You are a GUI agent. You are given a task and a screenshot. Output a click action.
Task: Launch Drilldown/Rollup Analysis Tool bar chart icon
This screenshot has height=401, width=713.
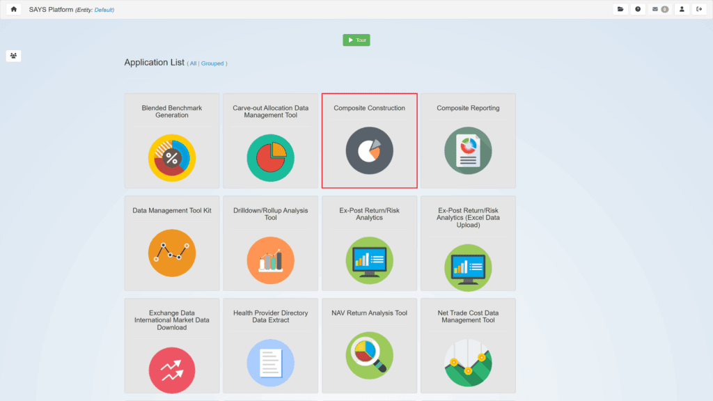coord(271,260)
